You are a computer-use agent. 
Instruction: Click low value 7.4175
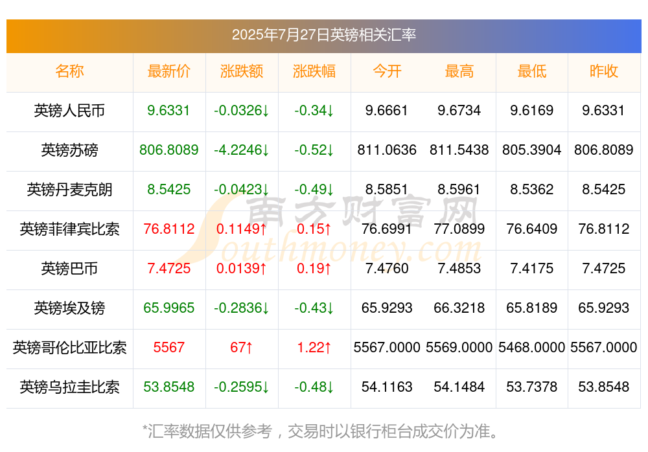(532, 268)
